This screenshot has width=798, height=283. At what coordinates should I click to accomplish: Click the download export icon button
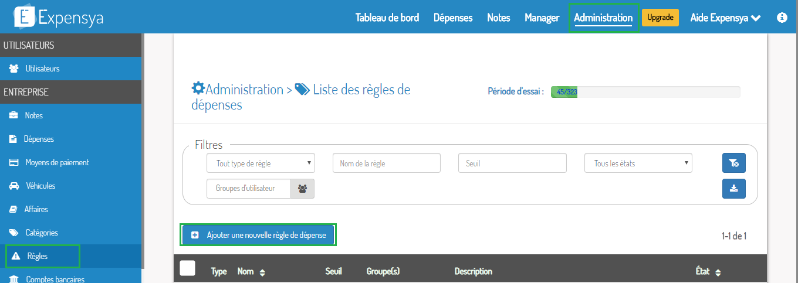733,189
